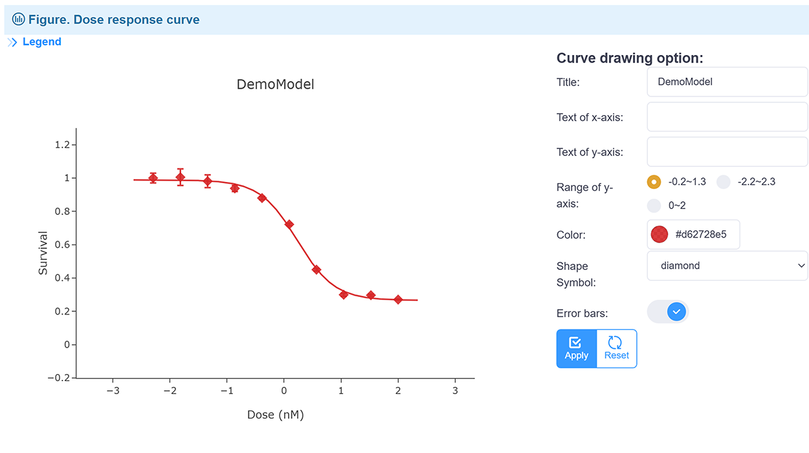Expand the Legend section chevron
The height and width of the screenshot is (453, 809).
pyautogui.click(x=12, y=42)
